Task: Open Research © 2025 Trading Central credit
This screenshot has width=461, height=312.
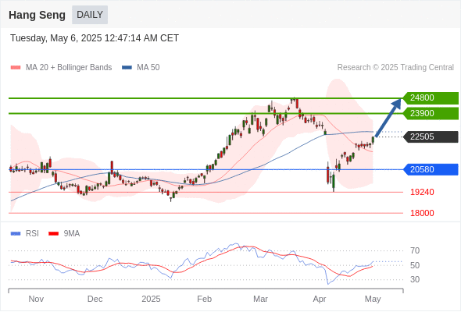Action: click(x=395, y=68)
